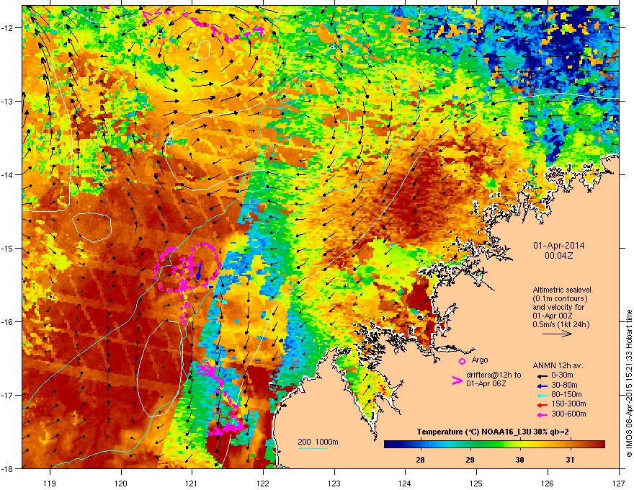Image resolution: width=634 pixels, height=490 pixels.
Task: Click the time label 00:04Z
Action: (x=558, y=256)
